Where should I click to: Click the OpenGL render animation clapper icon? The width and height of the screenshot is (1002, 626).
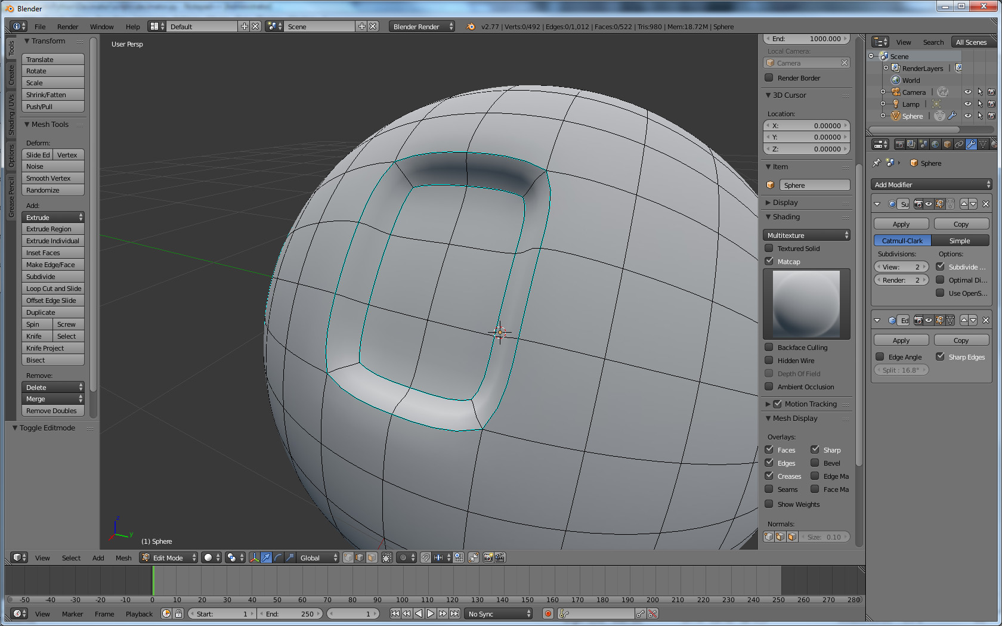point(500,557)
